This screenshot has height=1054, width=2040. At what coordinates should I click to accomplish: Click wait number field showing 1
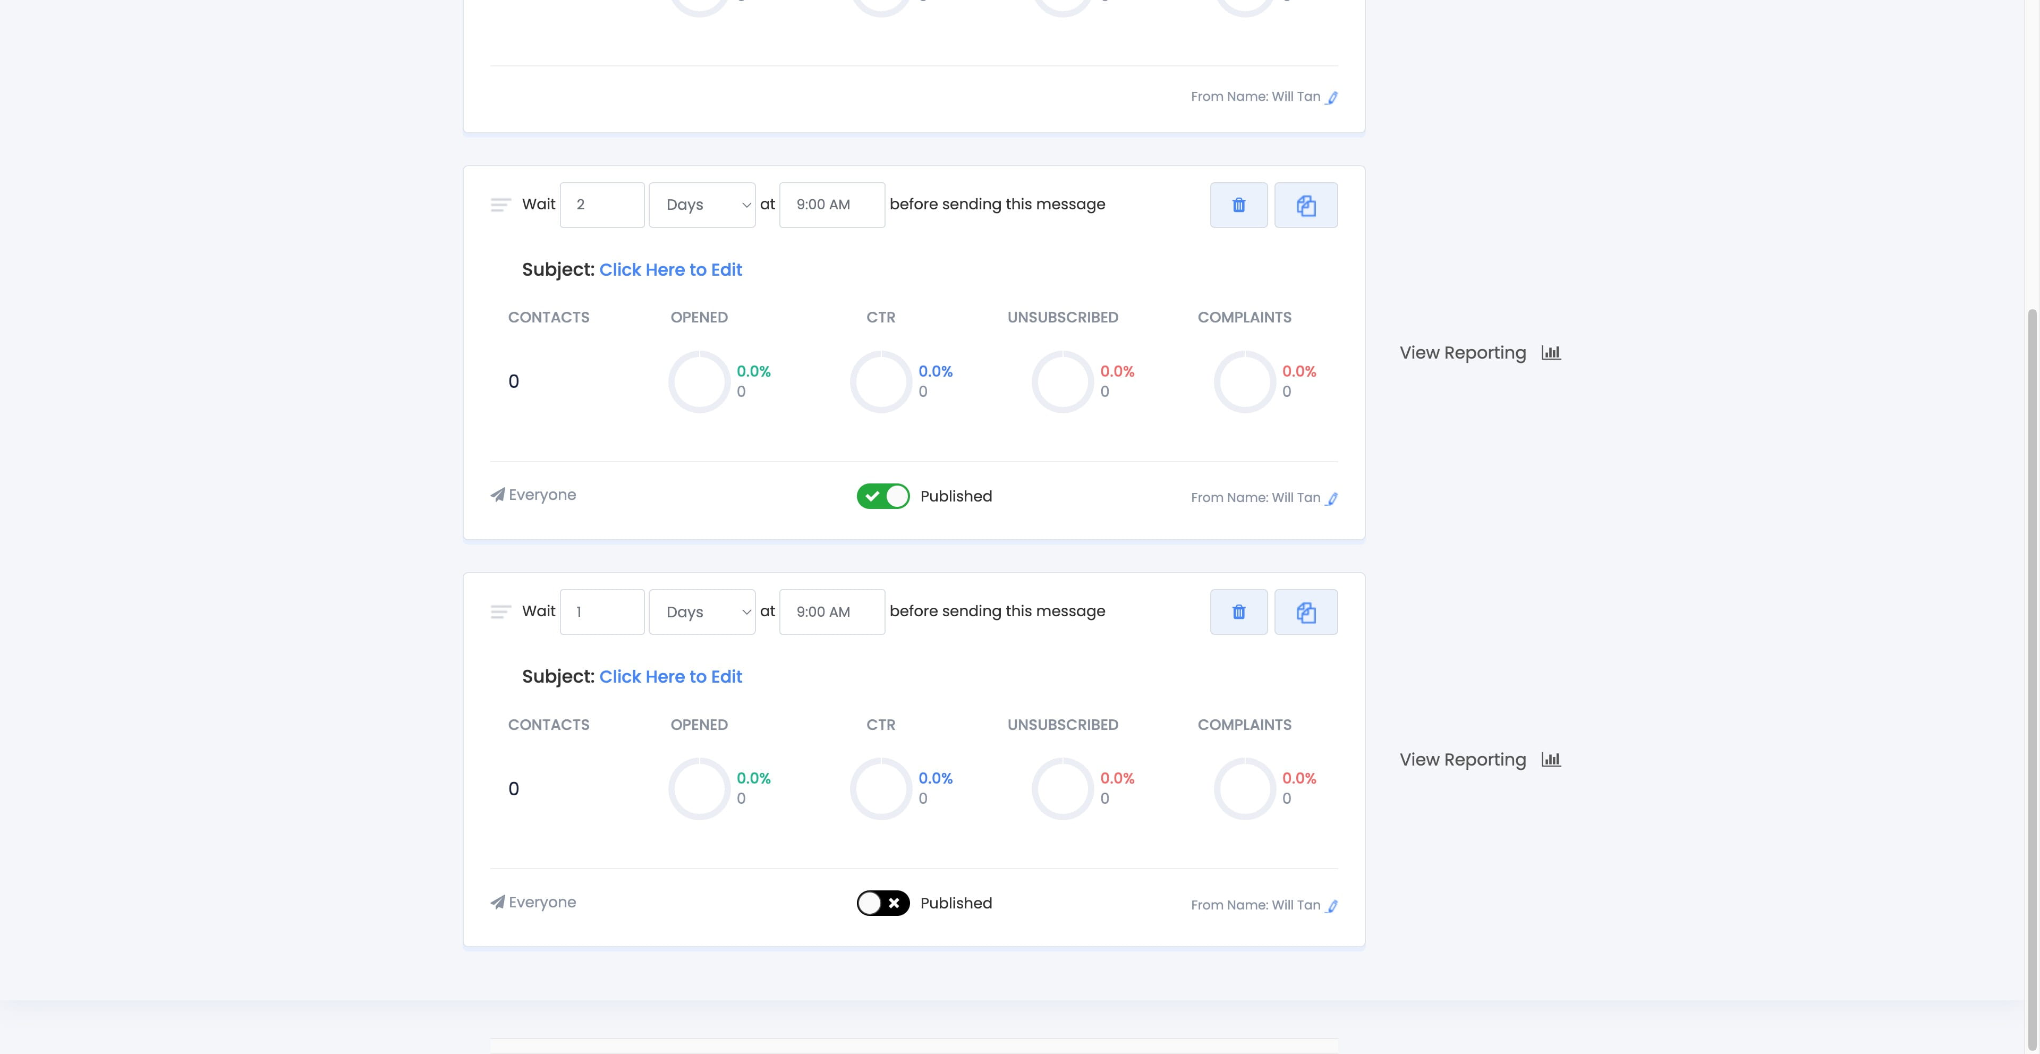602,612
